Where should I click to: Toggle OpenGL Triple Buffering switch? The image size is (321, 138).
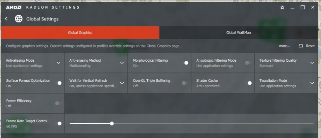click(x=185, y=83)
